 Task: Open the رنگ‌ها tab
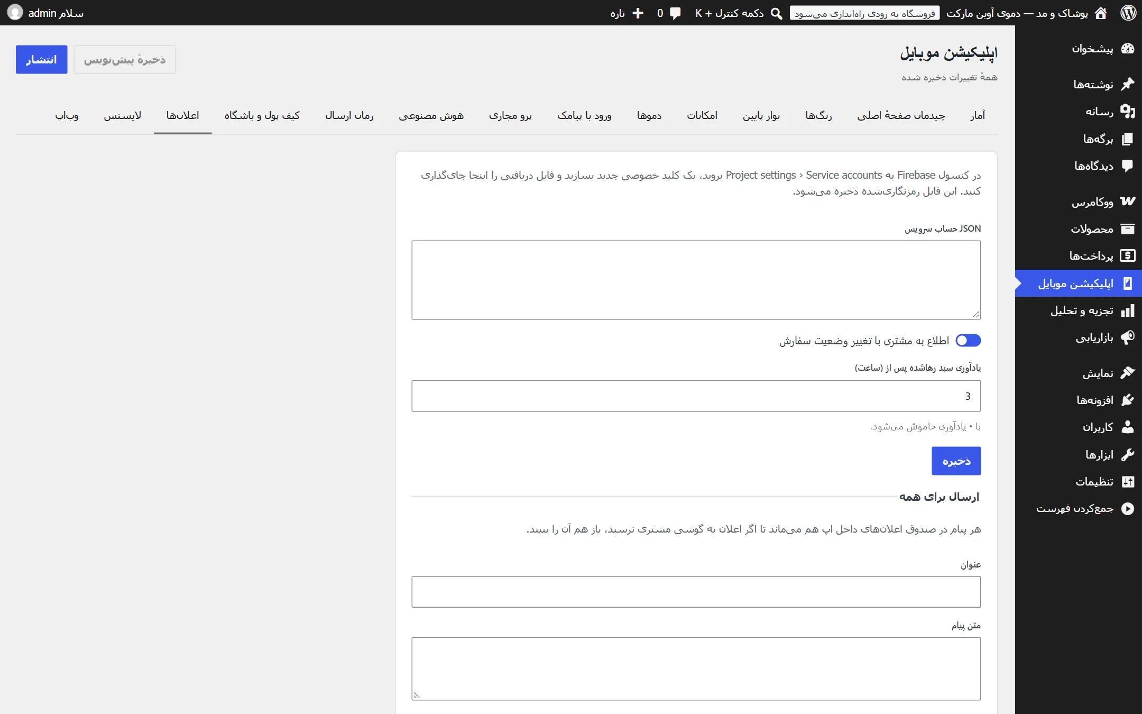click(818, 115)
